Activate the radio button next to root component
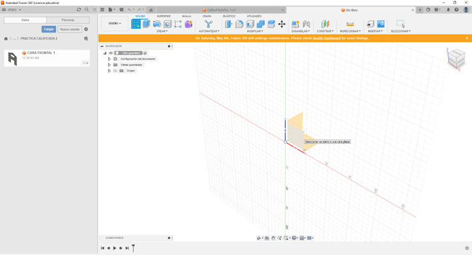Viewport: 472px width, 255px height. click(145, 53)
